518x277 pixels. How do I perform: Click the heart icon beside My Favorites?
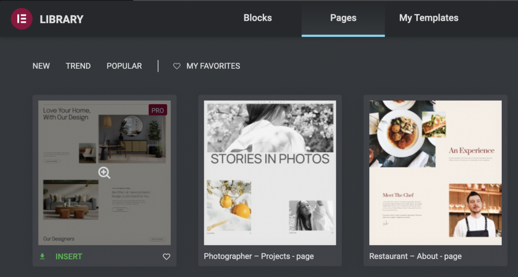[x=177, y=66]
